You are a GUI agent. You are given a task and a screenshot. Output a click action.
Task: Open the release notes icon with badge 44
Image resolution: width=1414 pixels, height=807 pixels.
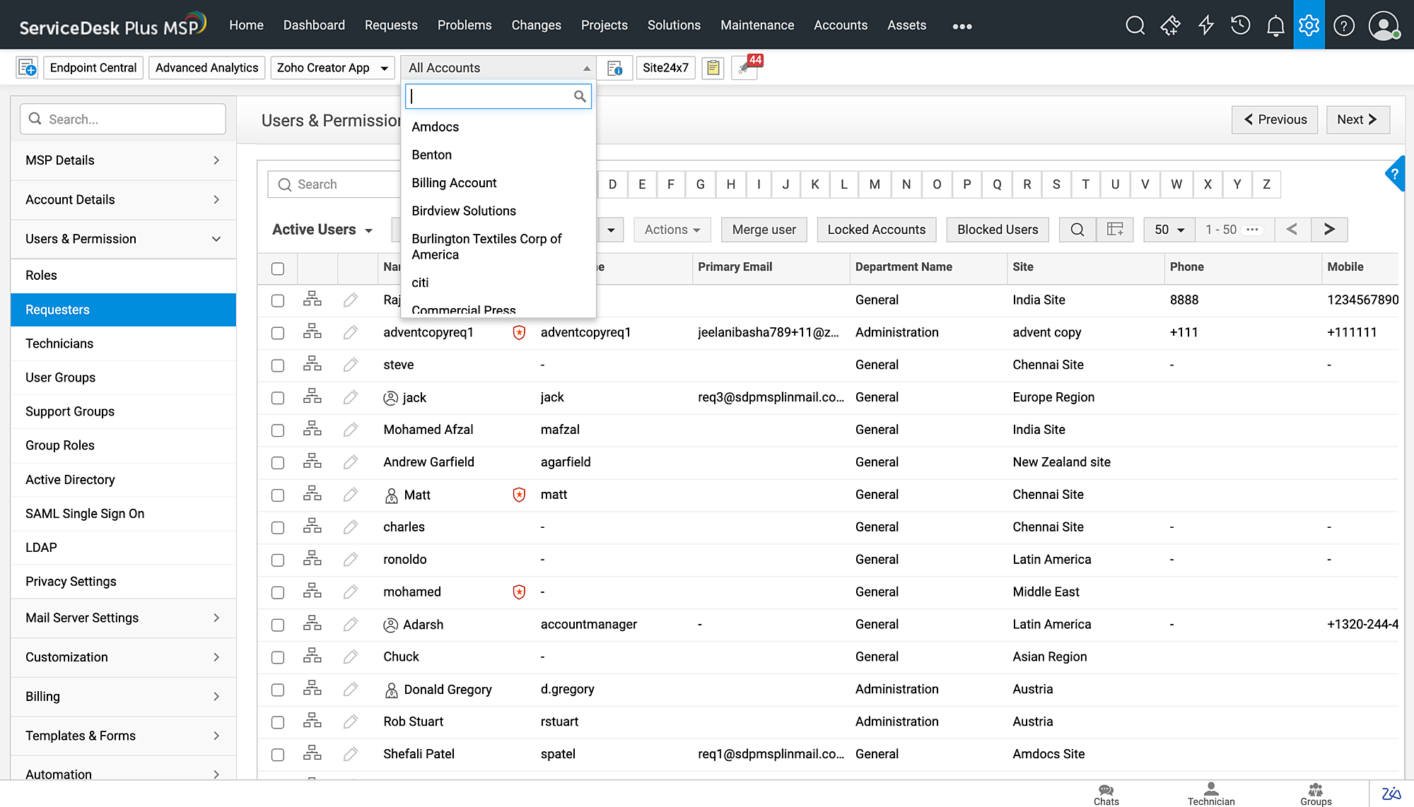744,68
